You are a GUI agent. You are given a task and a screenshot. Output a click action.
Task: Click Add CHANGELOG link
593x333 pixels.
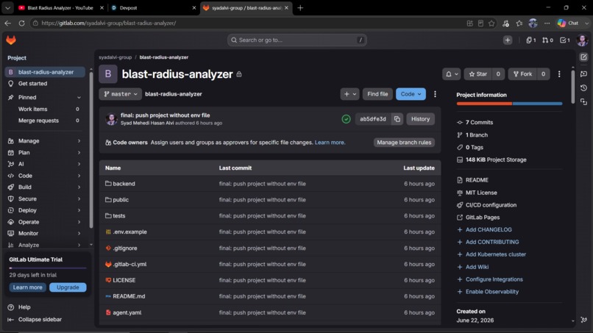pos(489,229)
